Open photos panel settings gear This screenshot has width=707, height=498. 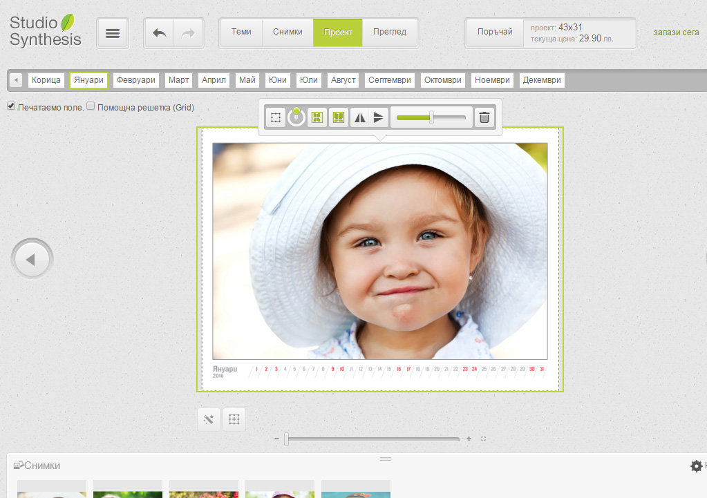tap(696, 466)
